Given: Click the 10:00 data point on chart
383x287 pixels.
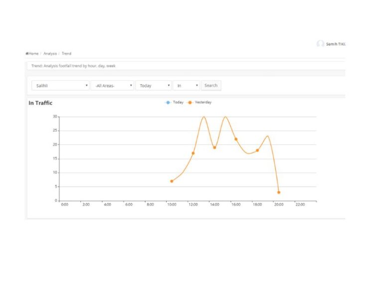Looking at the screenshot, I should point(172,181).
